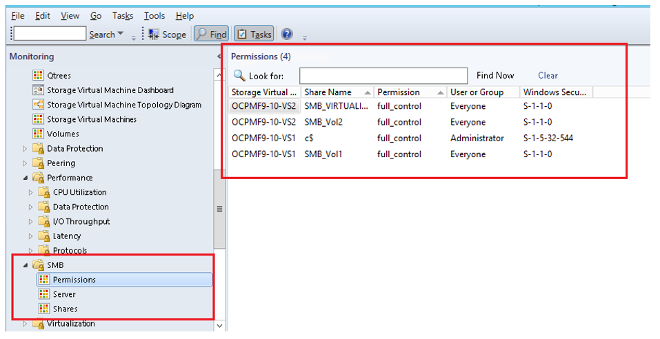Click the Shares view icon
660x339 pixels.
[43, 309]
